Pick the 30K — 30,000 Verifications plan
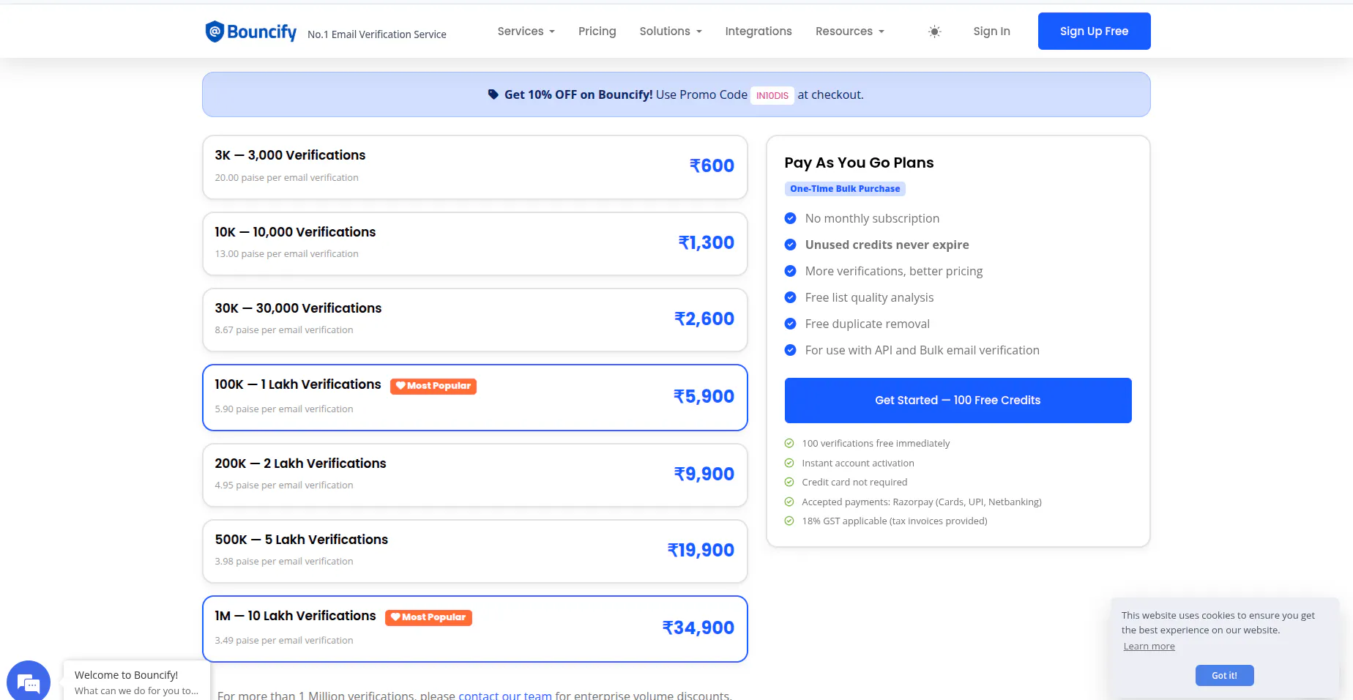Screen dimensions: 1353x700 [x=475, y=320]
